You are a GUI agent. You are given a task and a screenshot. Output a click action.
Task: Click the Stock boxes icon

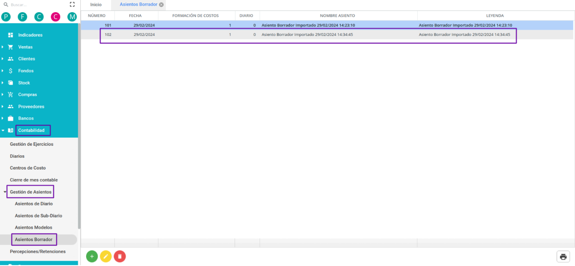tap(11, 83)
